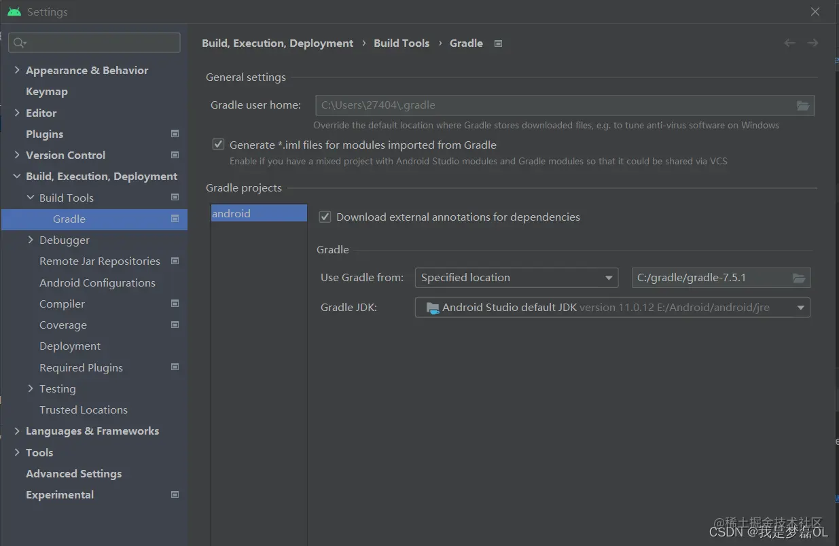
Task: Click project settings icon next to Version Control
Action: 175,155
